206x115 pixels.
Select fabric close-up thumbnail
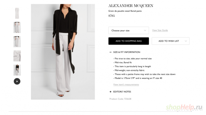[x=17, y=56]
